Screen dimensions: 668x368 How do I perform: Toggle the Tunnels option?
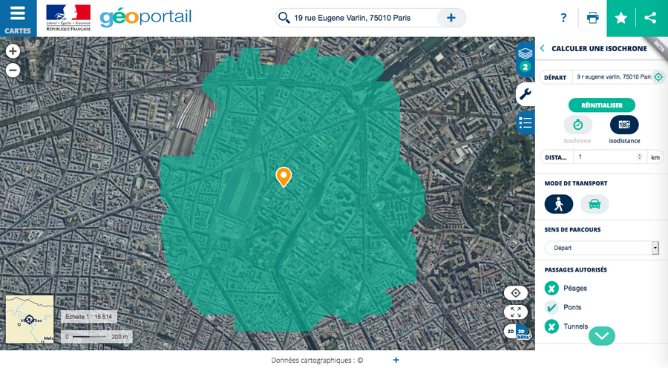(x=551, y=326)
